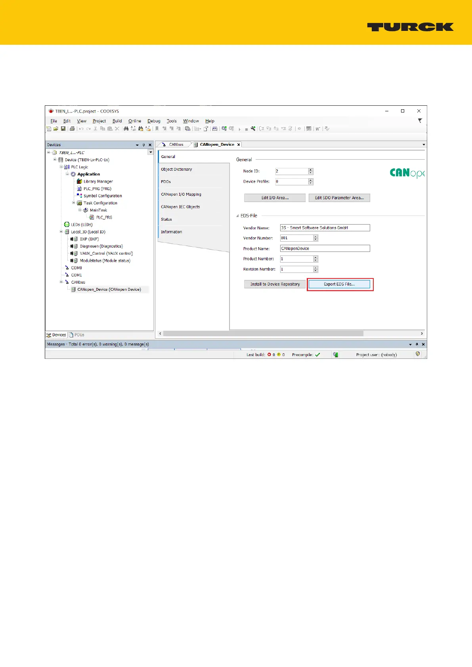
Task: Click the Copy icon in toolbar
Action: tap(102, 129)
